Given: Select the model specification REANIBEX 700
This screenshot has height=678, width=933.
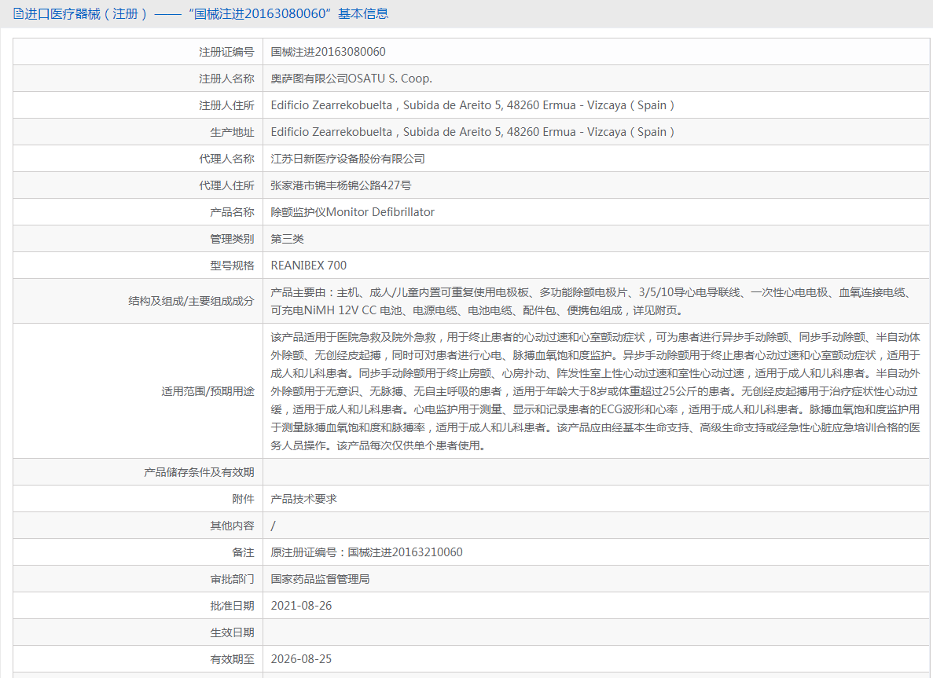Looking at the screenshot, I should 308,266.
